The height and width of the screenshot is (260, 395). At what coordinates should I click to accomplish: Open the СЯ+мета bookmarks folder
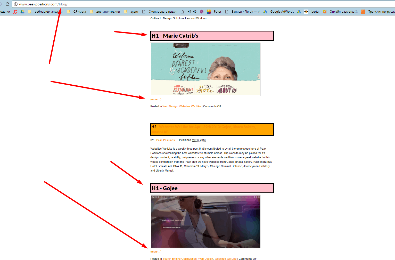pos(80,11)
